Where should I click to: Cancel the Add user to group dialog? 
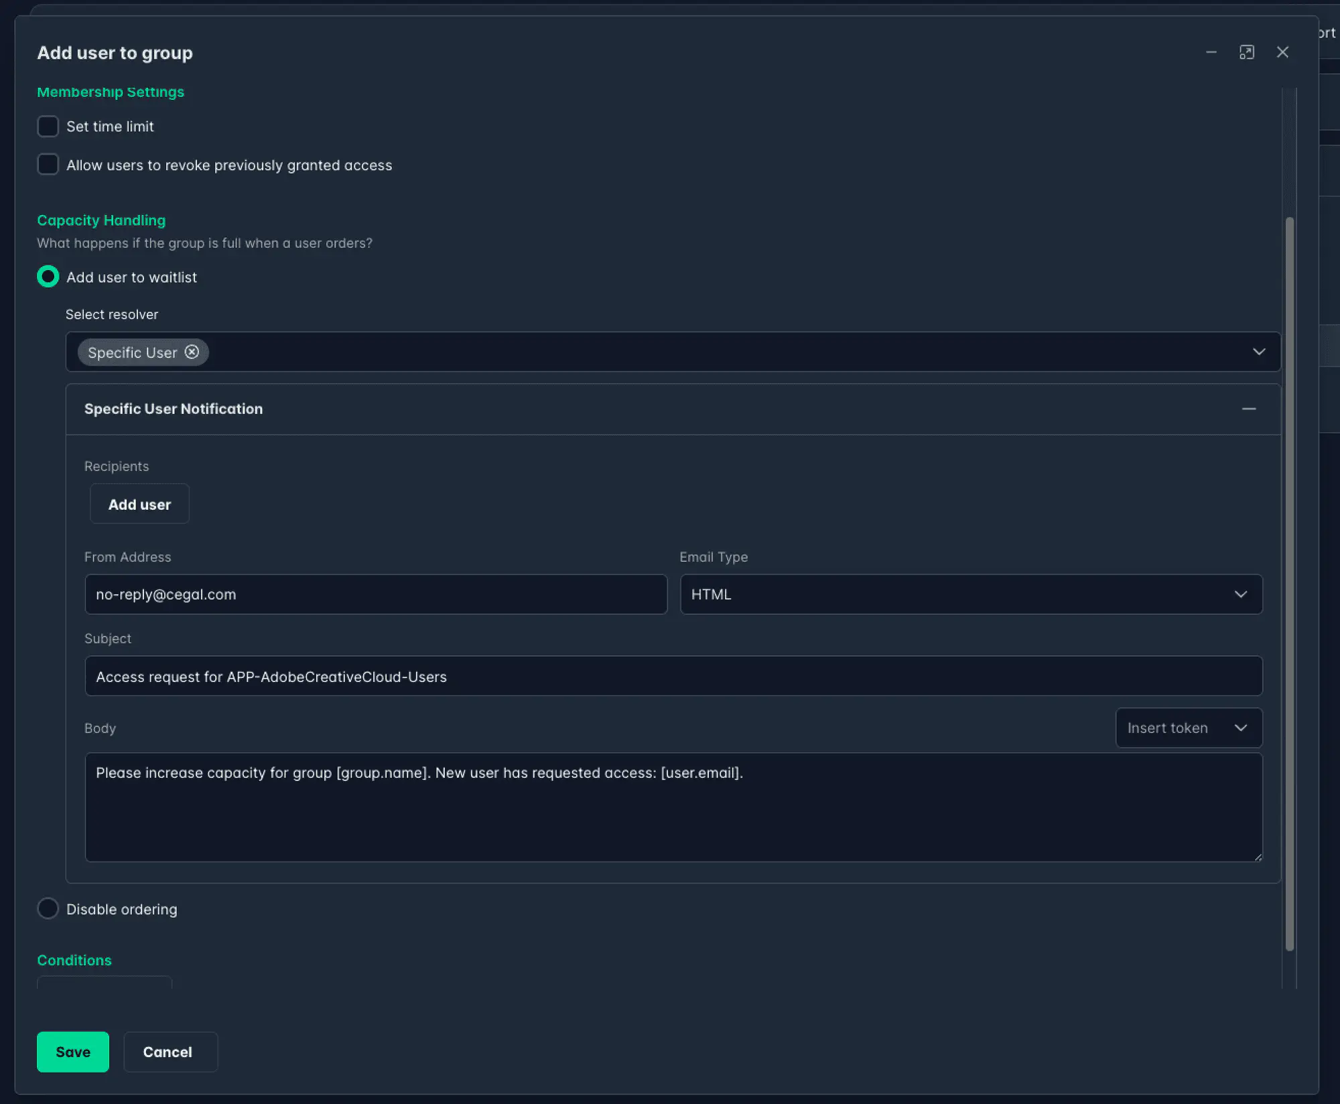pos(167,1052)
